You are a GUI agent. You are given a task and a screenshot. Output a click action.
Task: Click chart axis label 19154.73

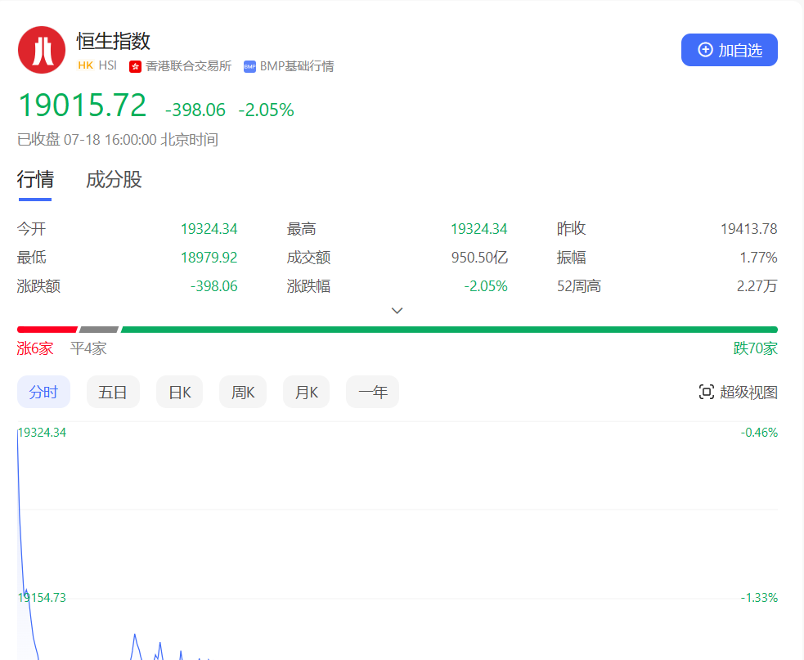[x=42, y=598]
